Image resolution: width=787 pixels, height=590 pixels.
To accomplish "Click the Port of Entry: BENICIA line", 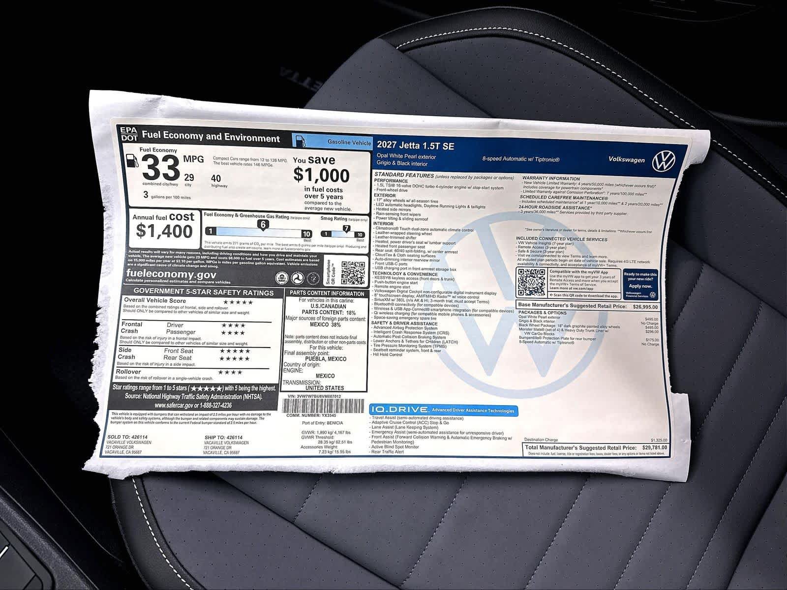I will pyautogui.click(x=323, y=423).
